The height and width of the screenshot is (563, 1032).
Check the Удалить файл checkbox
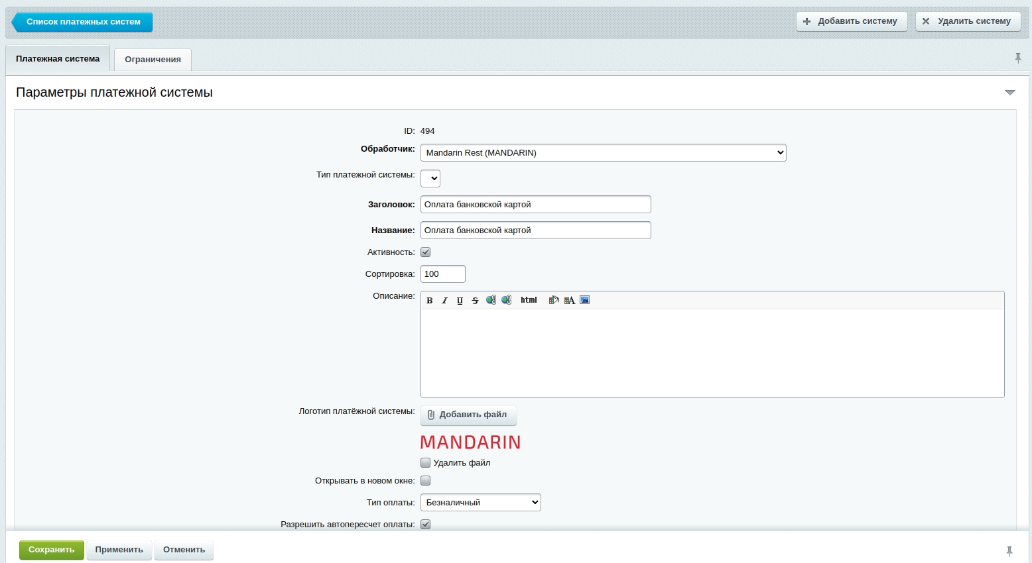pos(426,463)
